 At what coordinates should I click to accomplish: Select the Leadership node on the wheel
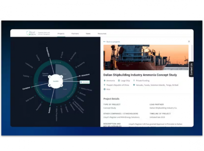(30, 66)
